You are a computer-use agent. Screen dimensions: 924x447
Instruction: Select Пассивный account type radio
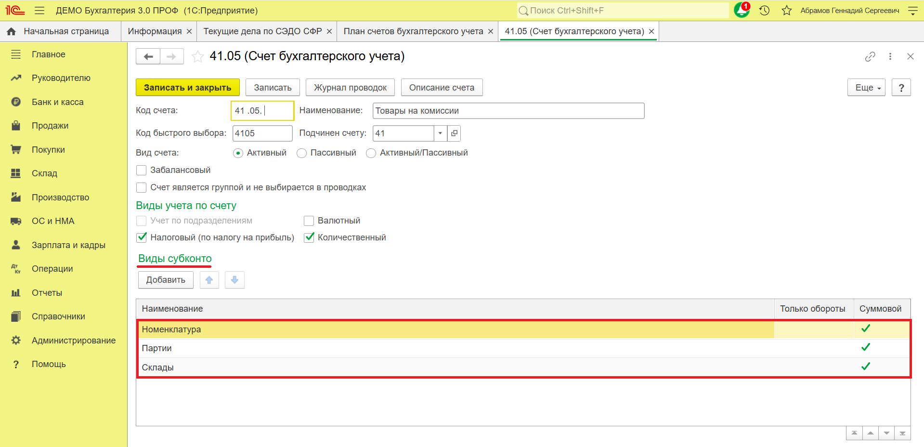point(301,153)
